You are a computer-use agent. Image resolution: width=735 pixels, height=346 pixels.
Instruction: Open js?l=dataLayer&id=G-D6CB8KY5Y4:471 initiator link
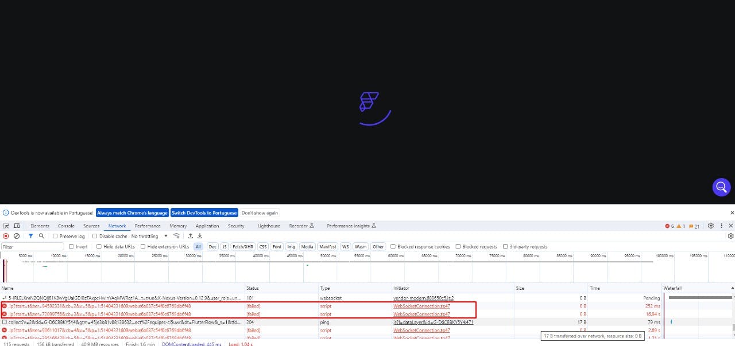click(433, 322)
